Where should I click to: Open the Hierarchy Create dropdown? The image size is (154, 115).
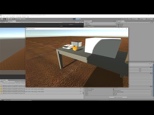[x=87, y=22]
